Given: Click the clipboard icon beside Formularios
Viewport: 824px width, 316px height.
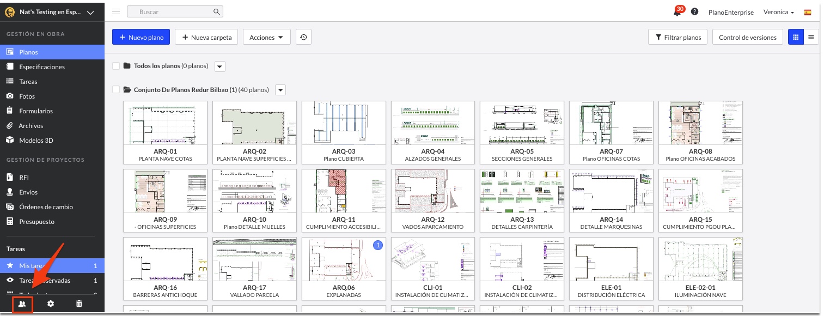Looking at the screenshot, I should point(9,111).
